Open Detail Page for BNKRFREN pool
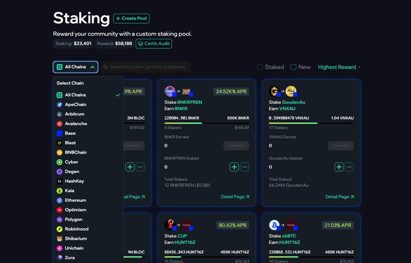411x263 pixels. point(235,197)
